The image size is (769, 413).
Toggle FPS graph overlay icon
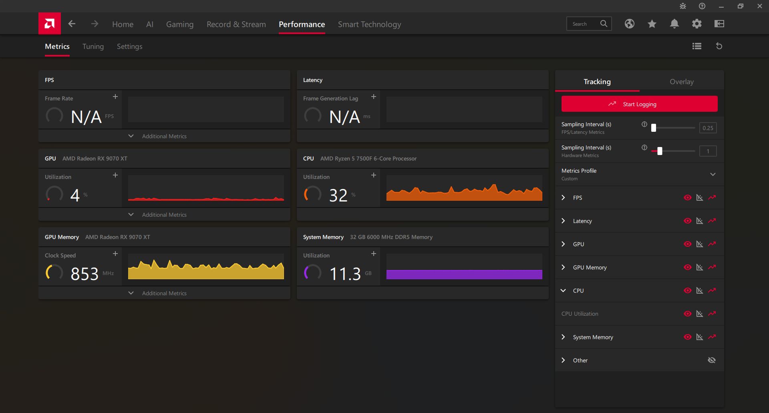click(700, 197)
